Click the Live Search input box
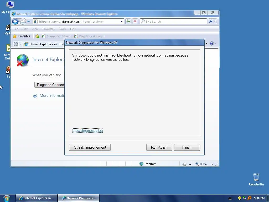Screen dimensions: 269x202 click(173, 22)
